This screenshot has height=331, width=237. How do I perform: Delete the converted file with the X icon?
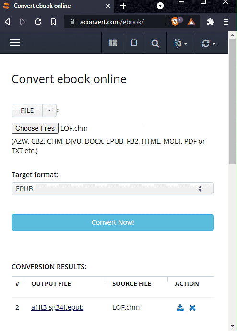192,308
